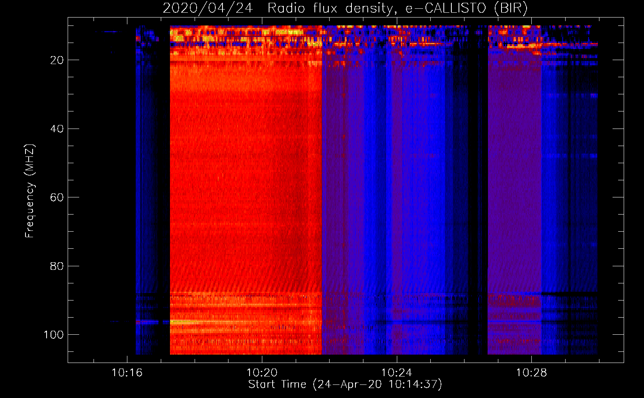This screenshot has width=644, height=398.
Task: Click the 'Start Time (24-Apr-20 10:14:37)' axis label
Action: [345, 384]
